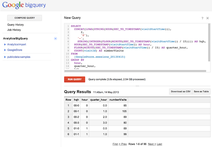Viewport: 212px width, 147px height.
Task: Expand the GoogleStore dataset
Action: click(x=5, y=50)
